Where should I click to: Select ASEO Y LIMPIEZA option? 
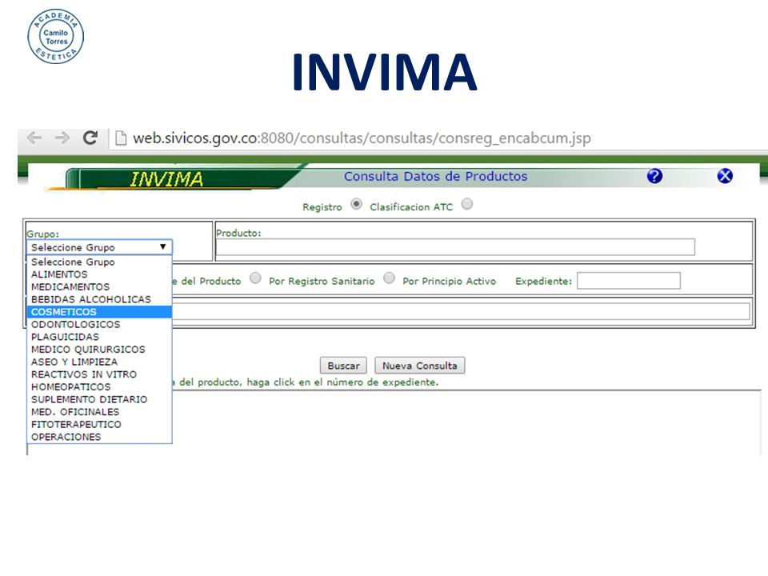[99, 362]
